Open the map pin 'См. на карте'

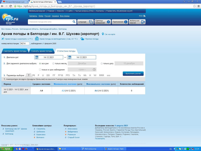pyautogui.click(x=103, y=34)
